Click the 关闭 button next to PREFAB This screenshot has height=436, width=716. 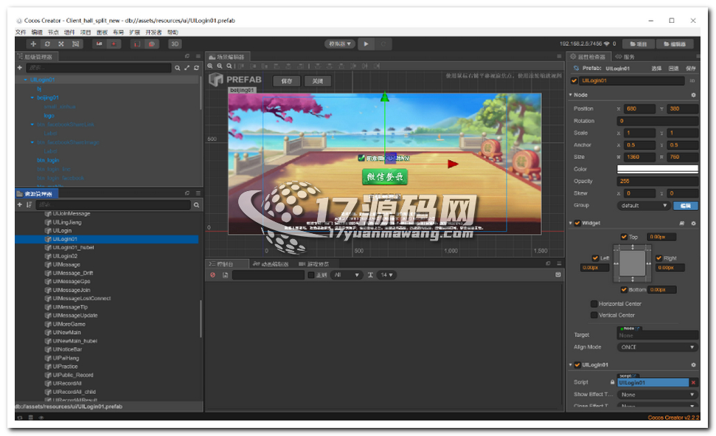tap(317, 81)
